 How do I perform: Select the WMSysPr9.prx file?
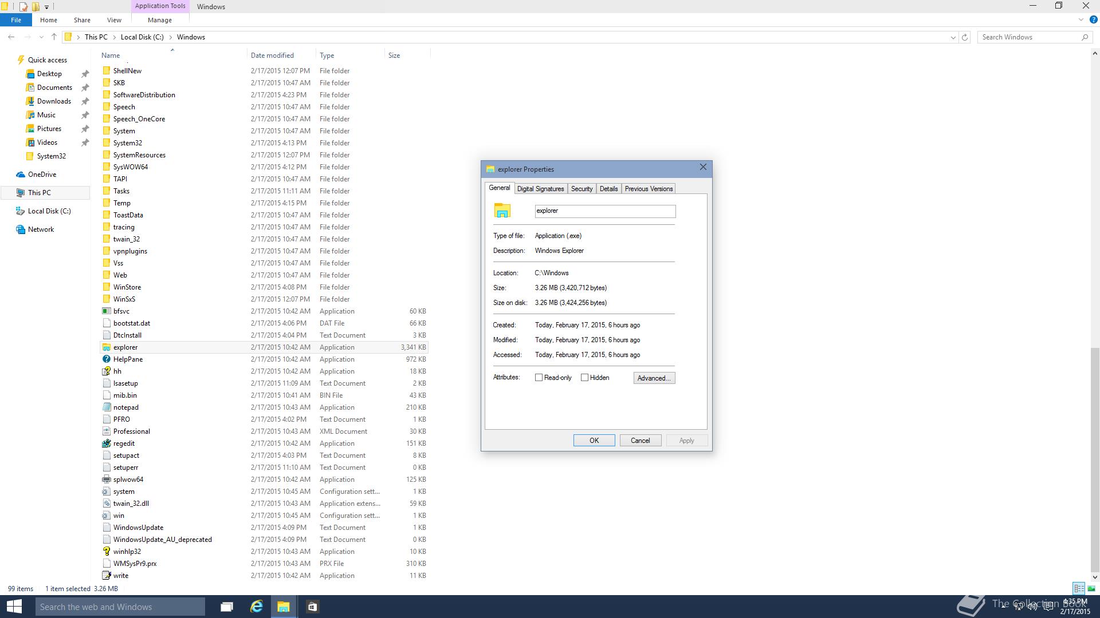coord(265,564)
